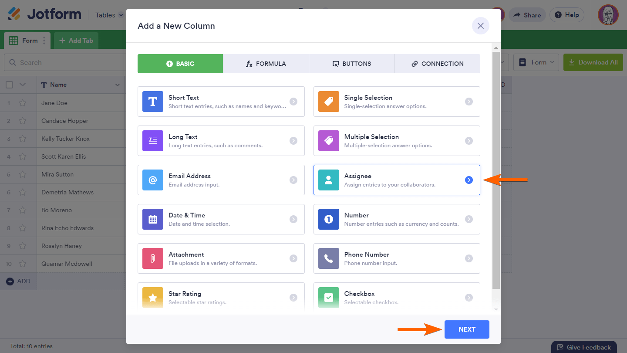Select the Star Rating icon

coord(153,298)
